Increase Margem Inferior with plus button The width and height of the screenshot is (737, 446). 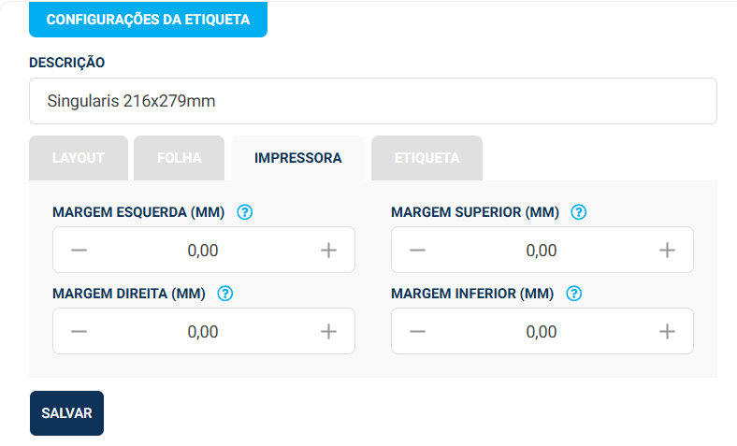667,332
